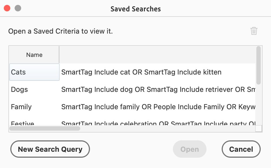Screen dimensions: 271x168
Task: Click the trash delete icon
Action: coord(254,31)
